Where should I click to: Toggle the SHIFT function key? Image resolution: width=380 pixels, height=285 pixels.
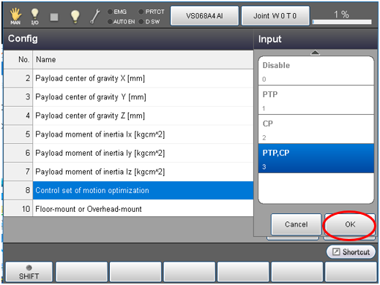tap(29, 272)
